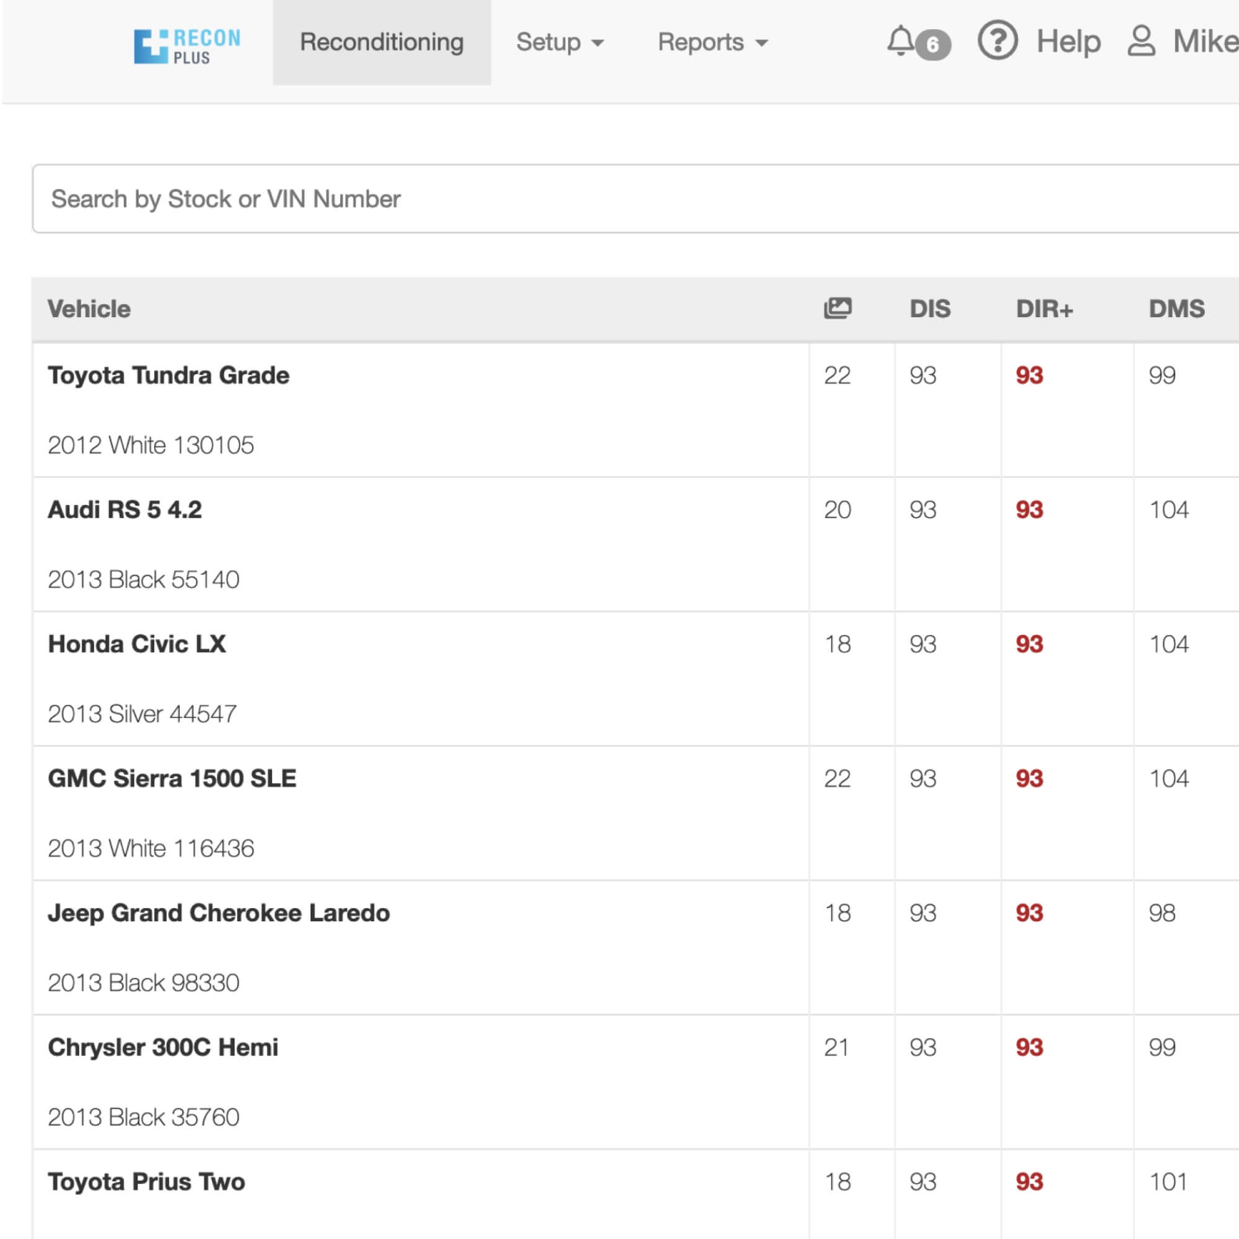Open the Toyota Tundra Grade vehicle
Screen dimensions: 1239x1239
169,375
